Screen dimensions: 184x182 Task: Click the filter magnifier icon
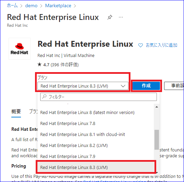(44, 96)
